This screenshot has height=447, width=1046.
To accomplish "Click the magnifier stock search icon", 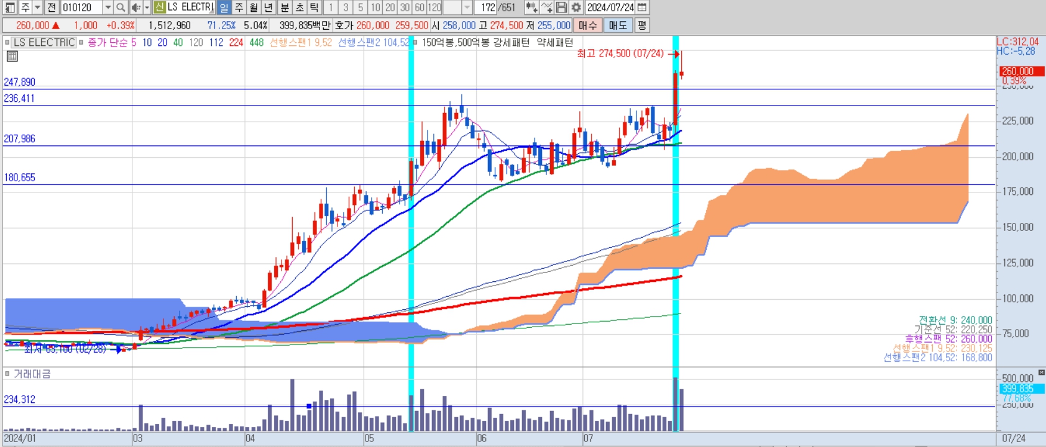I will tap(121, 7).
